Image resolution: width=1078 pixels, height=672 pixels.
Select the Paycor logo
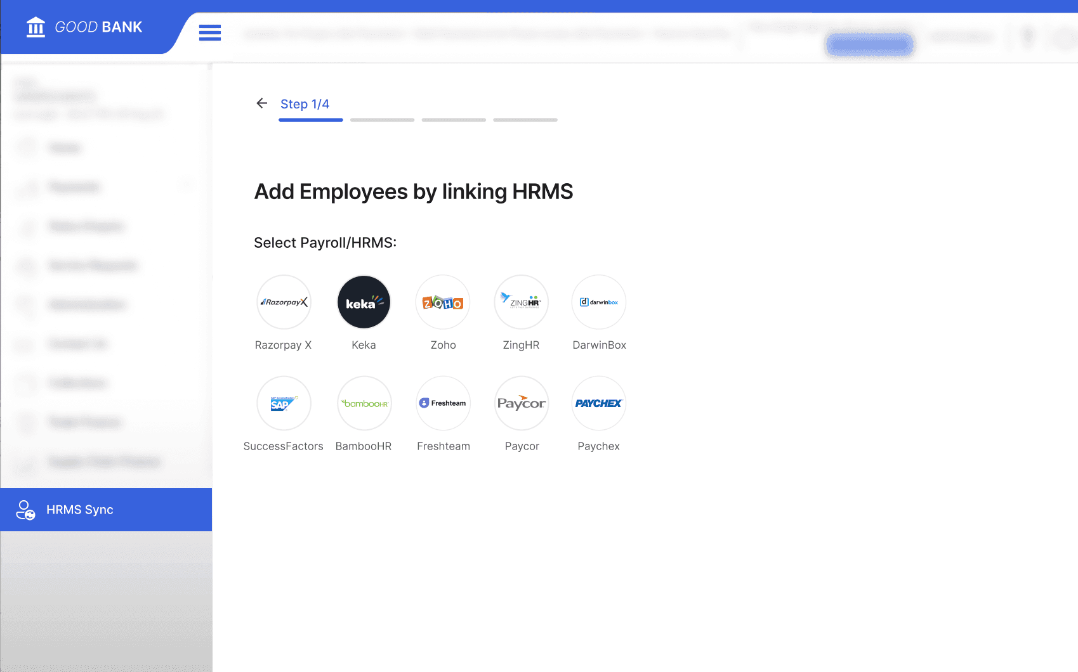(x=522, y=403)
